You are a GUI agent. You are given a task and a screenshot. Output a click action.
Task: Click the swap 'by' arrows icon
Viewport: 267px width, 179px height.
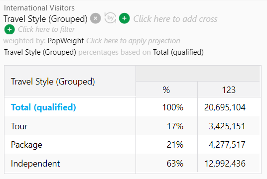pos(111,18)
